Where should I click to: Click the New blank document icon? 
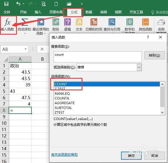(x=56, y=4)
